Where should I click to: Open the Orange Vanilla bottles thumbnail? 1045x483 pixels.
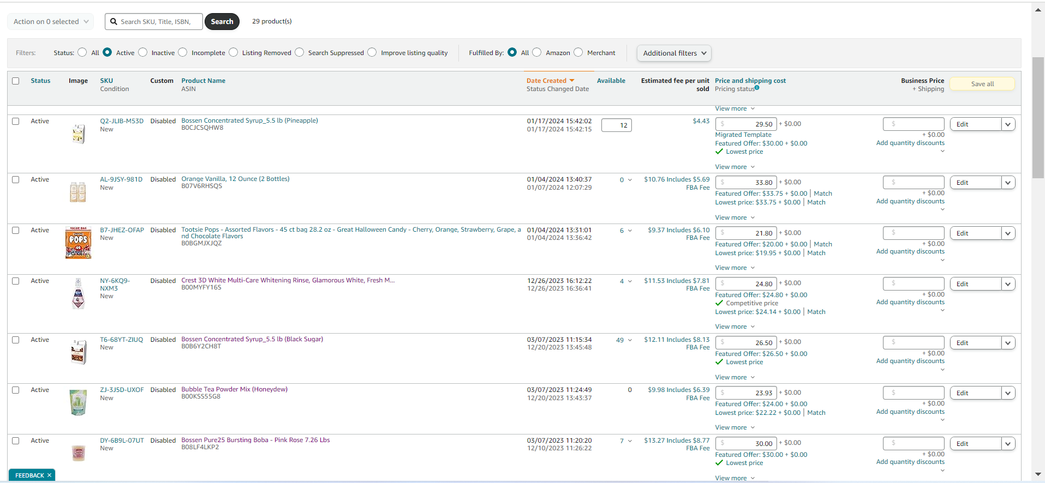78,192
